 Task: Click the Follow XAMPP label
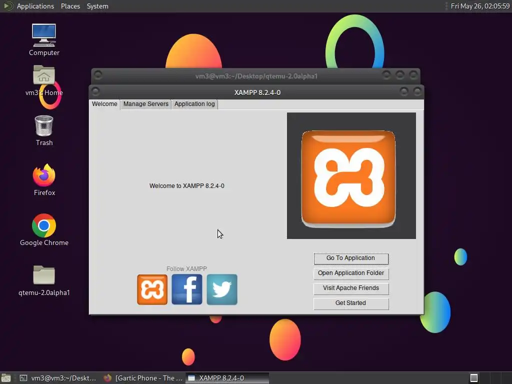[187, 268]
